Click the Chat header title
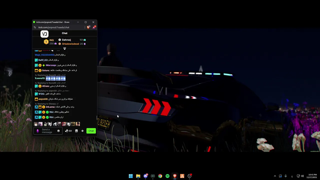This screenshot has height=180, width=320. [x=64, y=33]
